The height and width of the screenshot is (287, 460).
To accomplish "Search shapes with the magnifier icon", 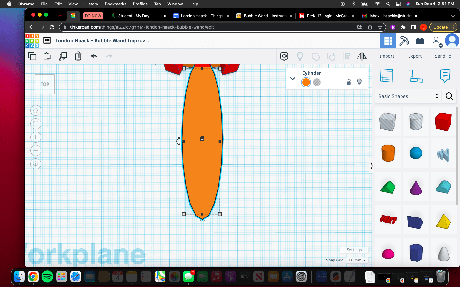I will point(449,96).
